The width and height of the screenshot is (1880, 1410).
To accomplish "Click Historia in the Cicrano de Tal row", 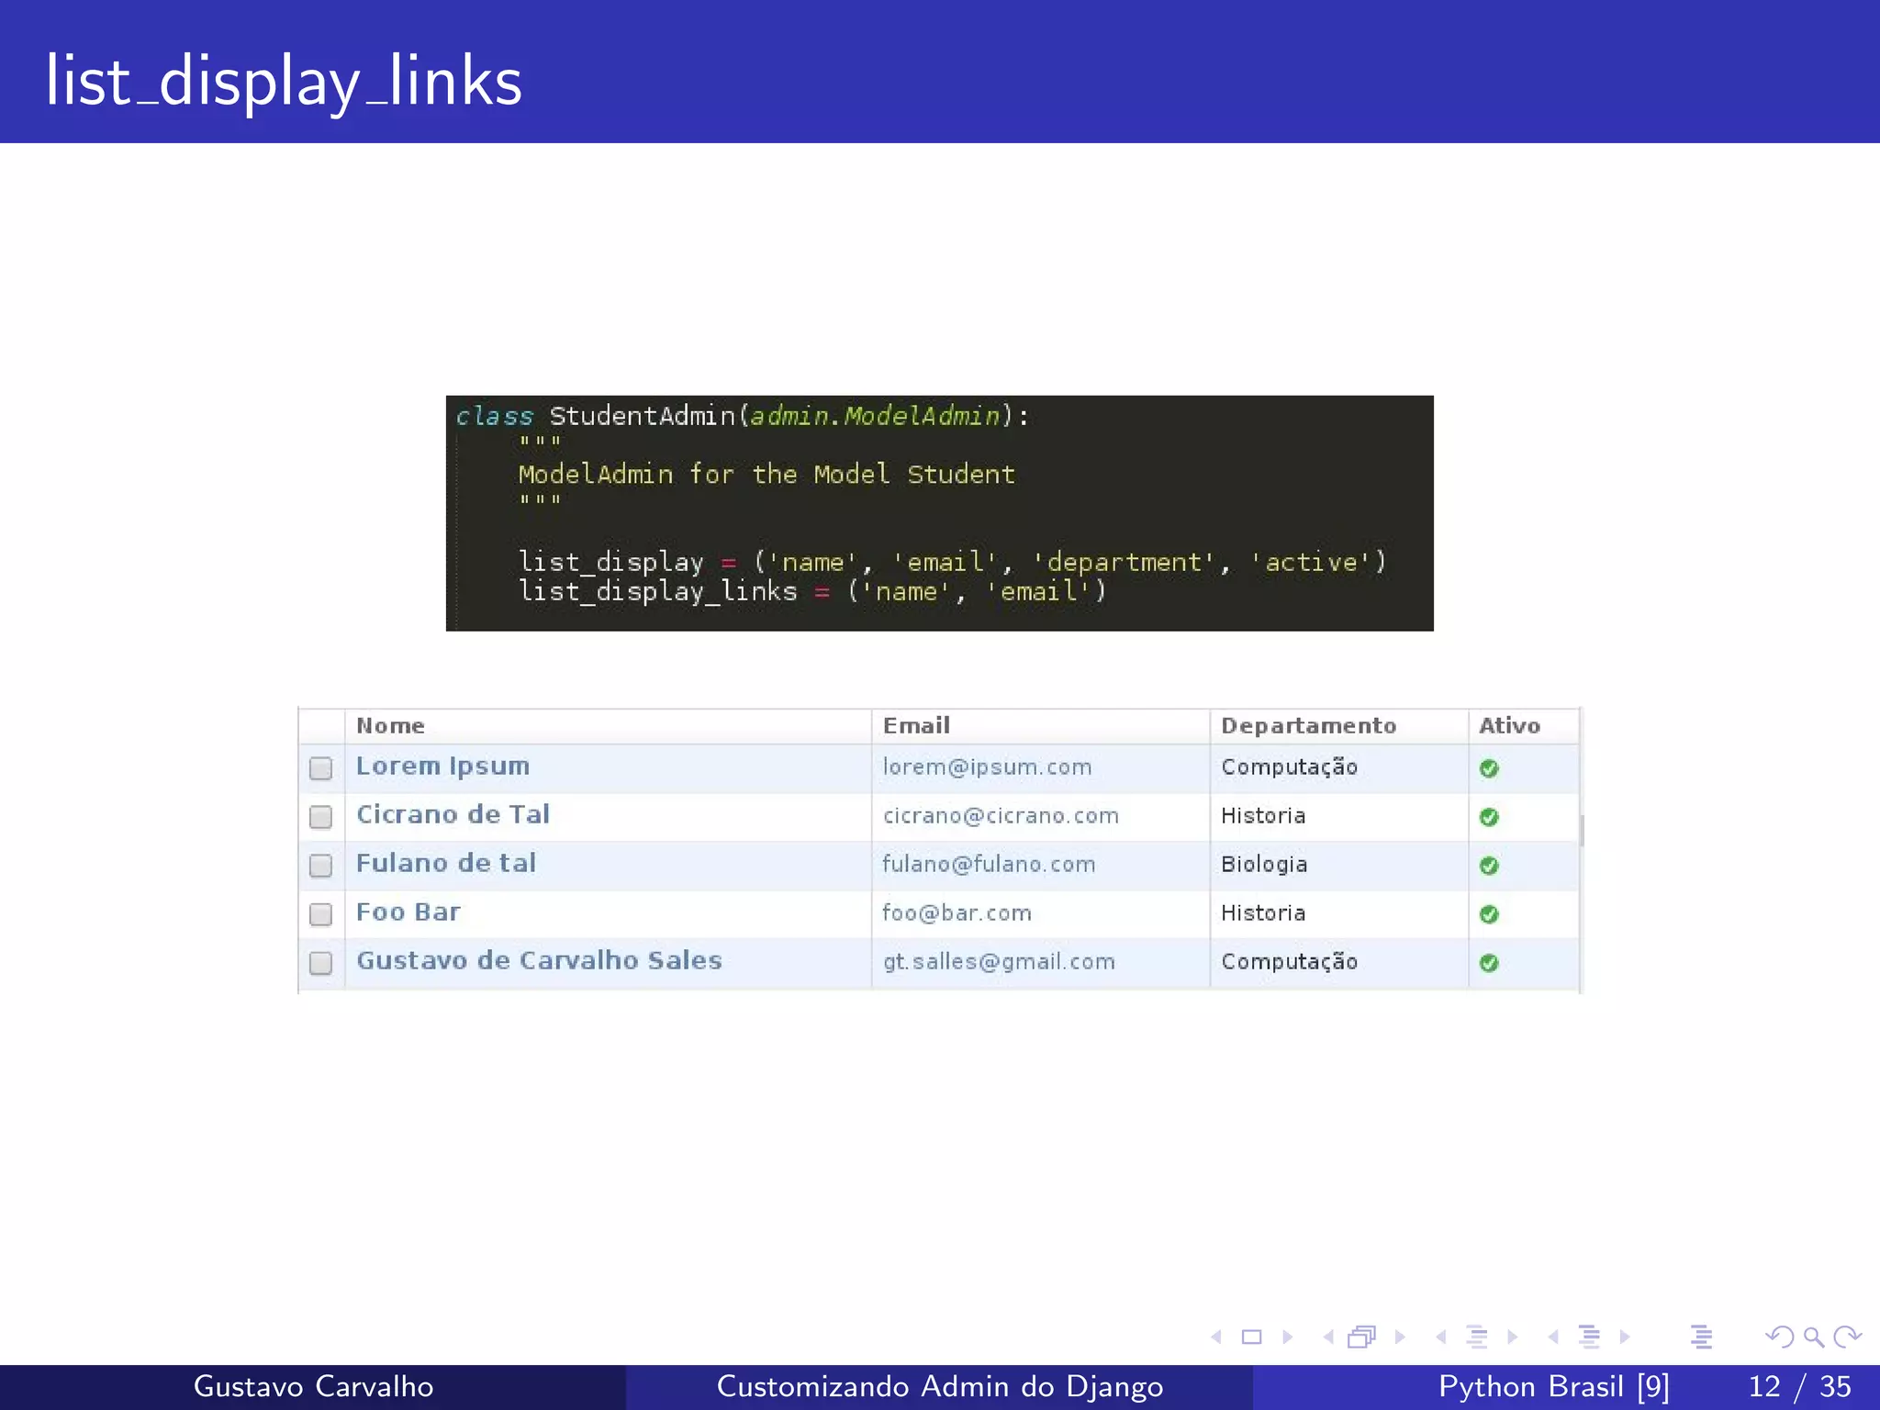I will pos(1263,816).
